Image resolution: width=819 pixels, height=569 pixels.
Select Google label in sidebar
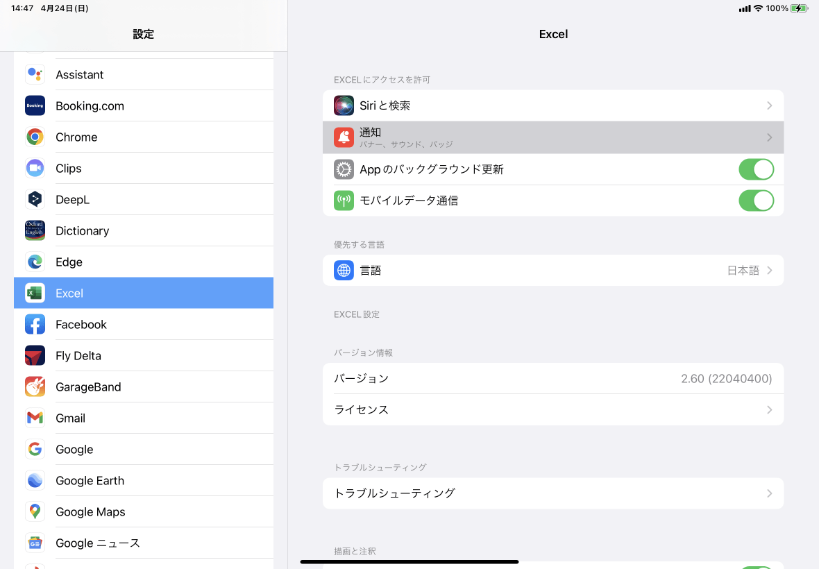(x=75, y=450)
